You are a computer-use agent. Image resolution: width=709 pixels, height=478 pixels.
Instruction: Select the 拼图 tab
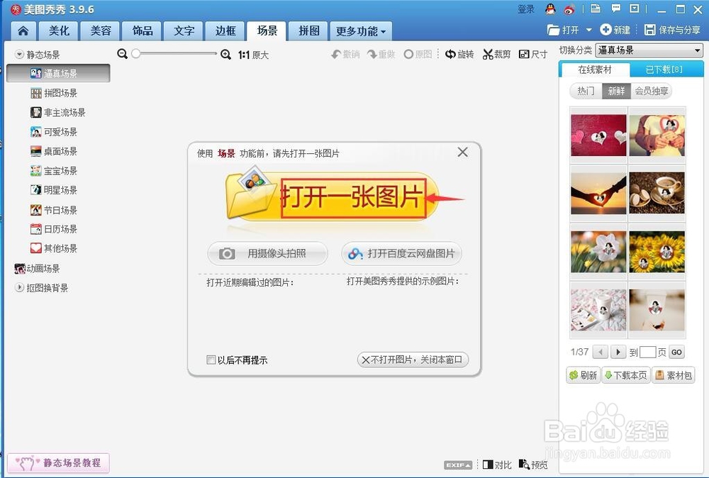[309, 30]
